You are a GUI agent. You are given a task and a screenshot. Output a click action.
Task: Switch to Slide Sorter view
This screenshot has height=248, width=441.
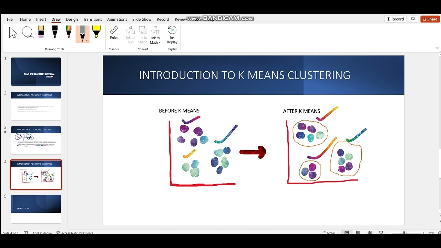358,233
